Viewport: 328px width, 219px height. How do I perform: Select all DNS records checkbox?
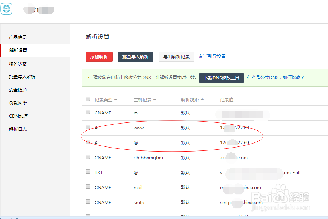click(87, 98)
